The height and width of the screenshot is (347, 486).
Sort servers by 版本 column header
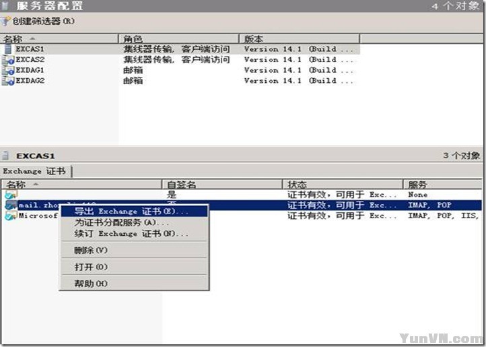point(299,39)
